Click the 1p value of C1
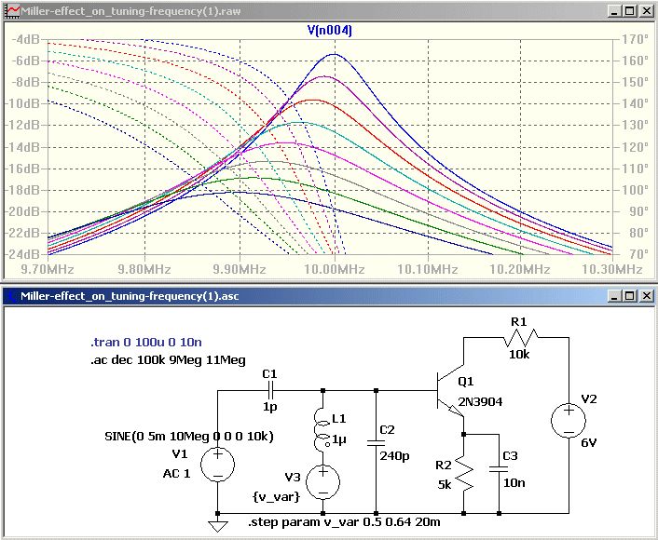Image resolution: width=658 pixels, height=540 pixels. [x=270, y=407]
